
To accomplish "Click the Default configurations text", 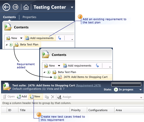I will pos(38,89).
